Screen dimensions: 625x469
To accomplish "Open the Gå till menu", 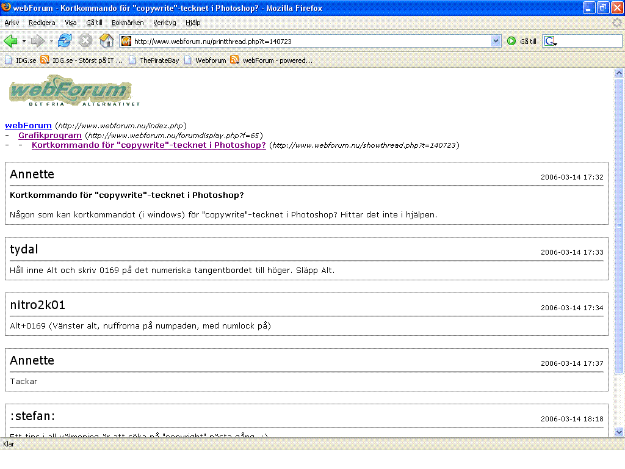I will pyautogui.click(x=94, y=23).
